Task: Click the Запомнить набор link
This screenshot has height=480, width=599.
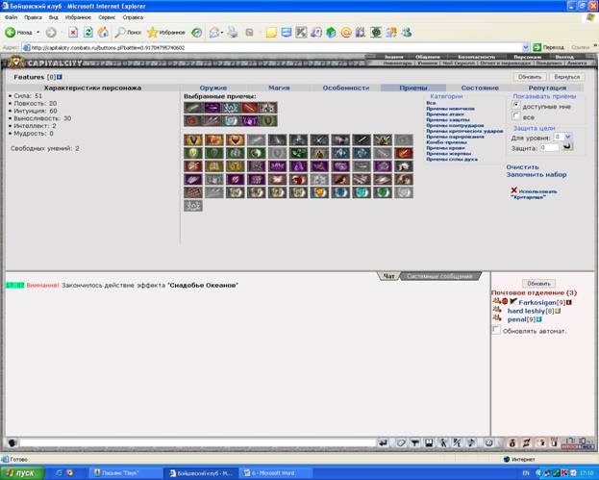Action: [537, 175]
